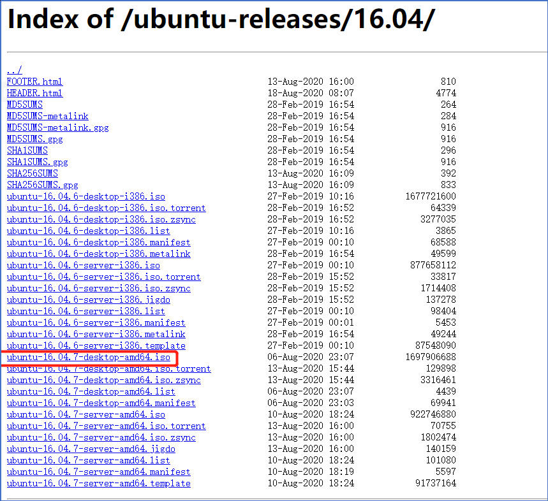Click the ubuntu-16.04.6-server-i386.jigdo link
Image resolution: width=548 pixels, height=501 pixels.
(90, 300)
